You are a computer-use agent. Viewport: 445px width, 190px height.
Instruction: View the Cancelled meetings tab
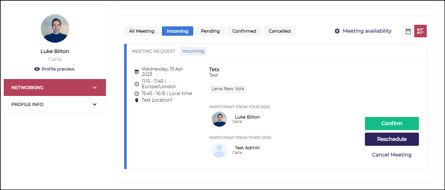tap(280, 31)
